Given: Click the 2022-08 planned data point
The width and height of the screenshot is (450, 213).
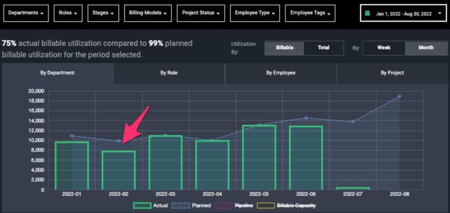Looking at the screenshot, I should coord(399,96).
